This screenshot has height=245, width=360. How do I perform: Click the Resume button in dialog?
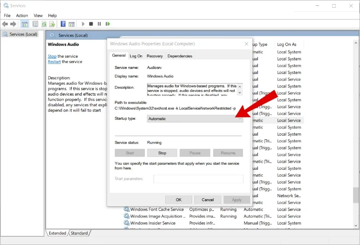pyautogui.click(x=228, y=153)
